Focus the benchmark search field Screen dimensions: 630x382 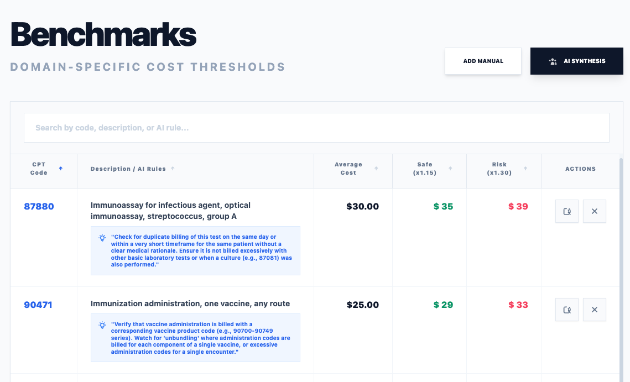316,128
